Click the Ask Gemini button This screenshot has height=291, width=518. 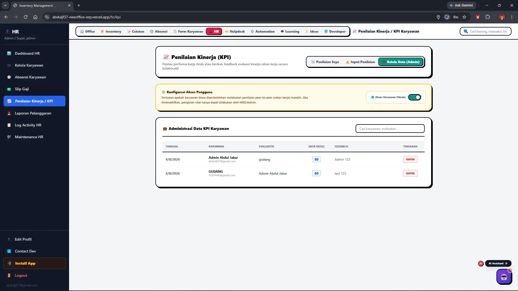(461, 5)
